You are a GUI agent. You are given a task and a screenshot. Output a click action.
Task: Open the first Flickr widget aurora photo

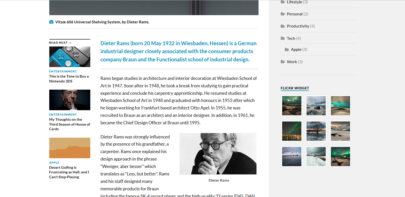[x=292, y=106]
